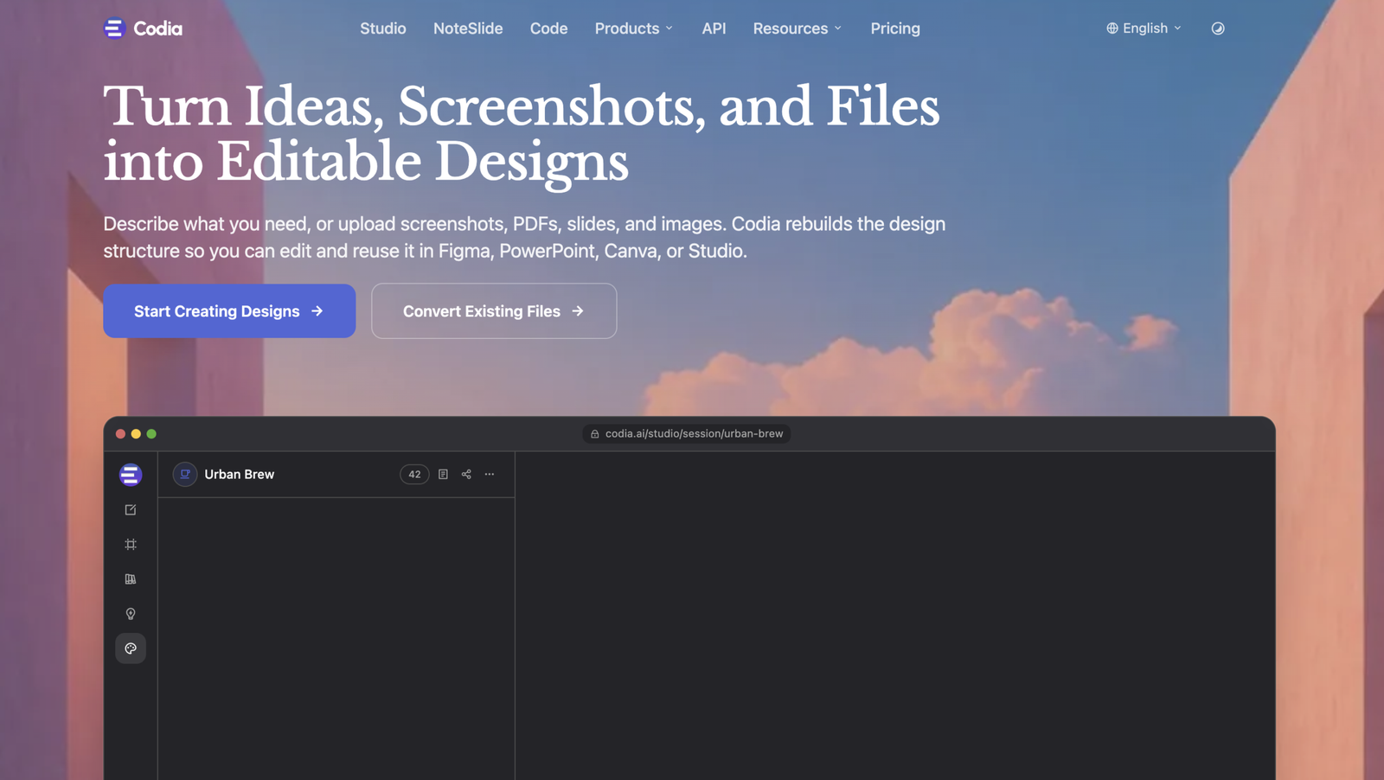Open the library books icon in sidebar
Screen dimensions: 1384x780
pos(131,579)
